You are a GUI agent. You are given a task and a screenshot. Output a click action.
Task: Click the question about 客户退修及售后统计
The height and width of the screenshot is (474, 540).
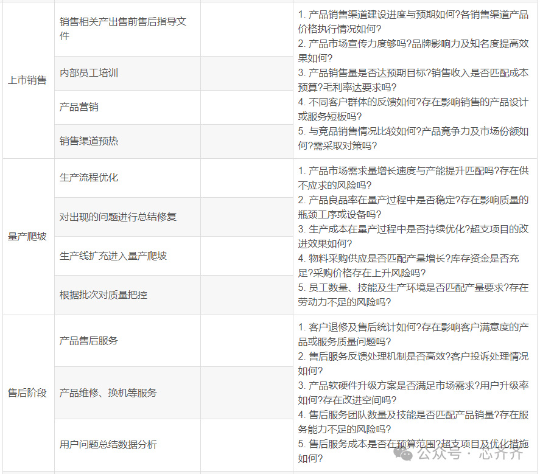[413, 334]
